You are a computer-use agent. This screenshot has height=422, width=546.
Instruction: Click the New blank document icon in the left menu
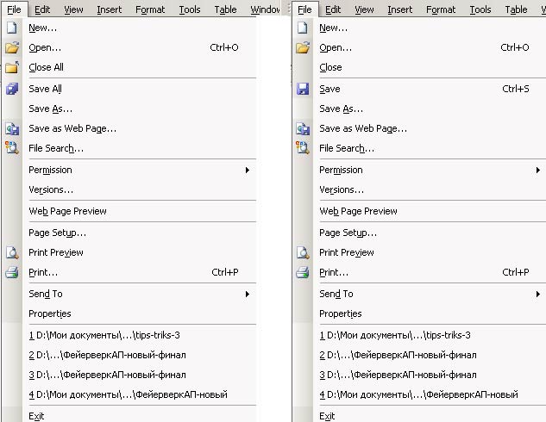coord(12,28)
